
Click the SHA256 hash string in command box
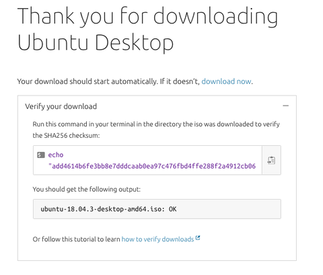[x=152, y=166]
